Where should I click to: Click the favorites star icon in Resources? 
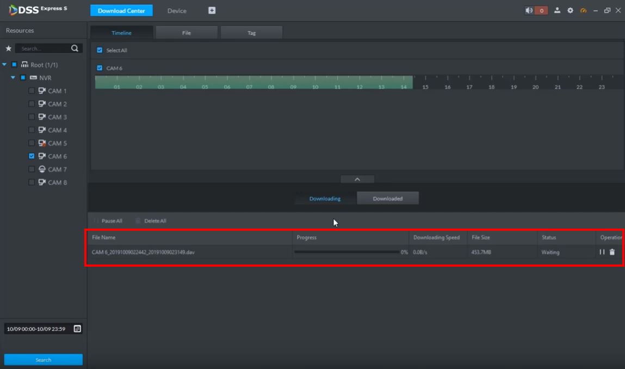point(8,48)
